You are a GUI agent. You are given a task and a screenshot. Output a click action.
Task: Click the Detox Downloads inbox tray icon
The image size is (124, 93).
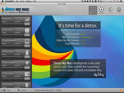coord(27,41)
